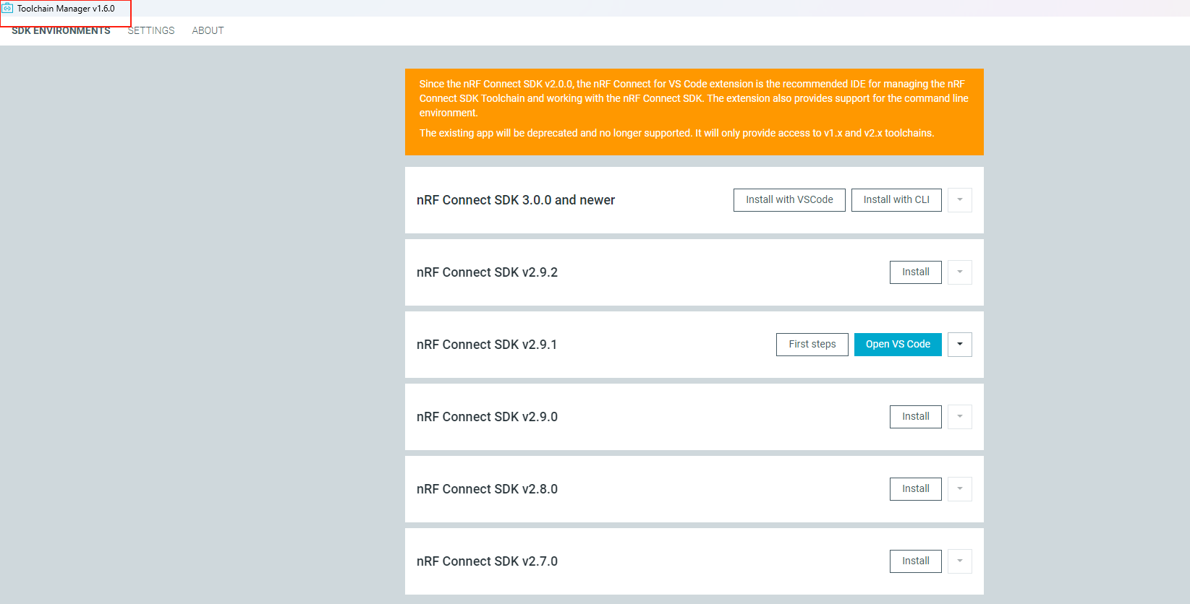Expand dropdown arrow for SDK v2.9.0

click(x=960, y=417)
